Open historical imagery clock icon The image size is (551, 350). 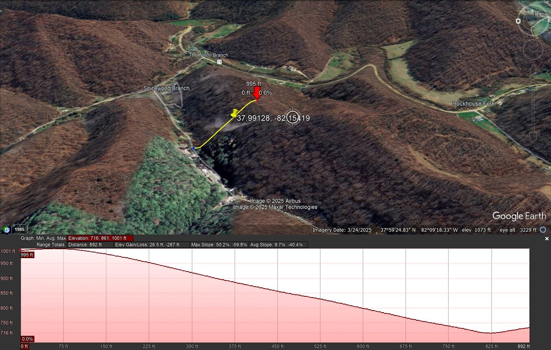pos(6,230)
